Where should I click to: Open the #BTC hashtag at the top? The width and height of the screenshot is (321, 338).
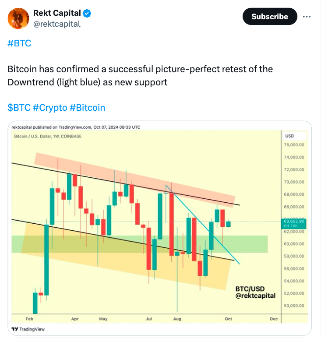(19, 43)
